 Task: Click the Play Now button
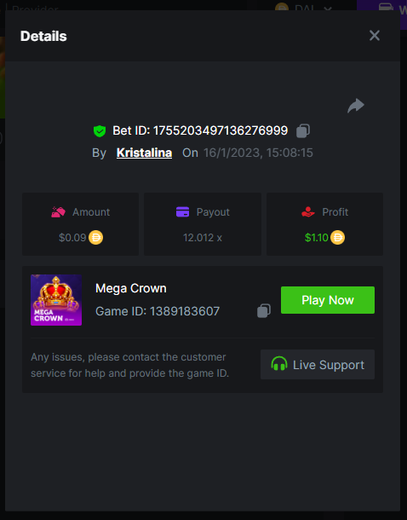point(328,300)
